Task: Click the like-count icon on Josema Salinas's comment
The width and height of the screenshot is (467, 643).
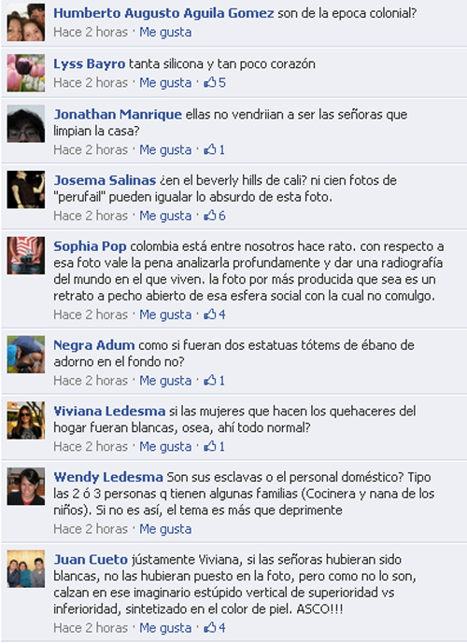Action: pos(210,216)
